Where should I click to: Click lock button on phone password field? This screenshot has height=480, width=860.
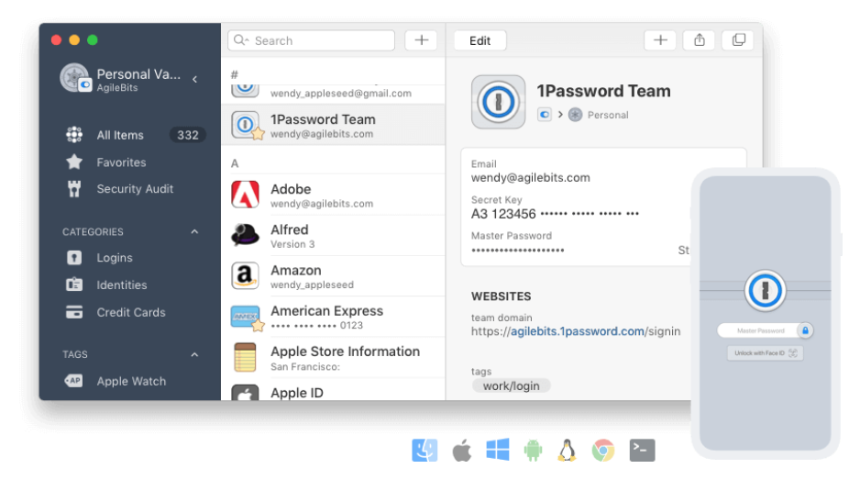click(x=805, y=330)
